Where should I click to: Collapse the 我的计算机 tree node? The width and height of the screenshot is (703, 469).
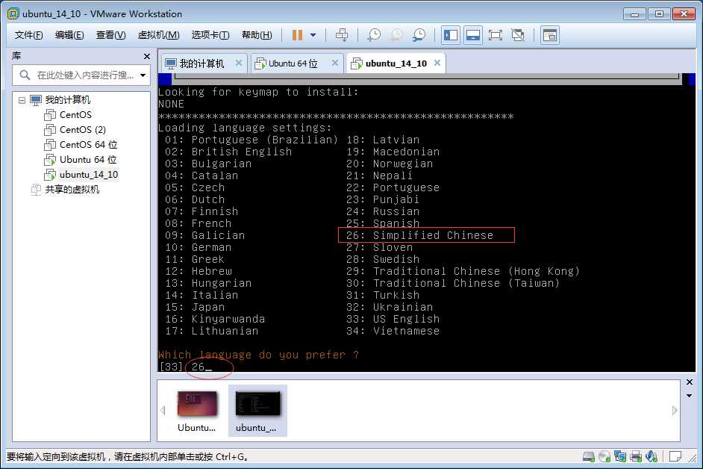click(22, 100)
